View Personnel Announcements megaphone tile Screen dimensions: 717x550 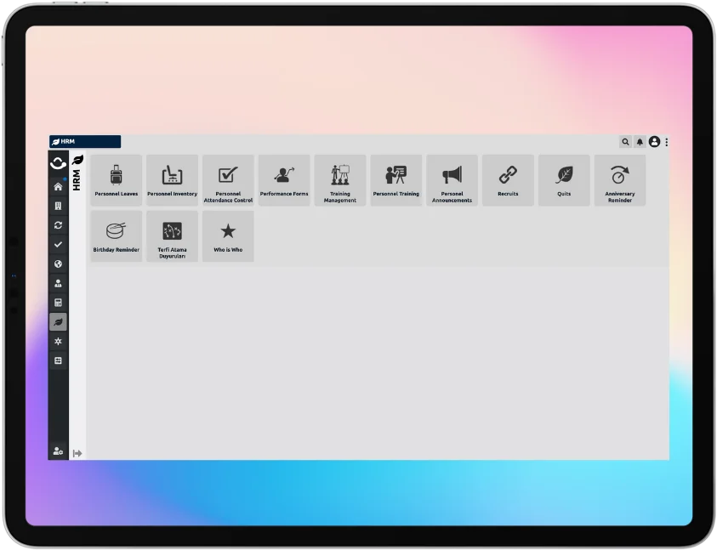[x=452, y=179]
